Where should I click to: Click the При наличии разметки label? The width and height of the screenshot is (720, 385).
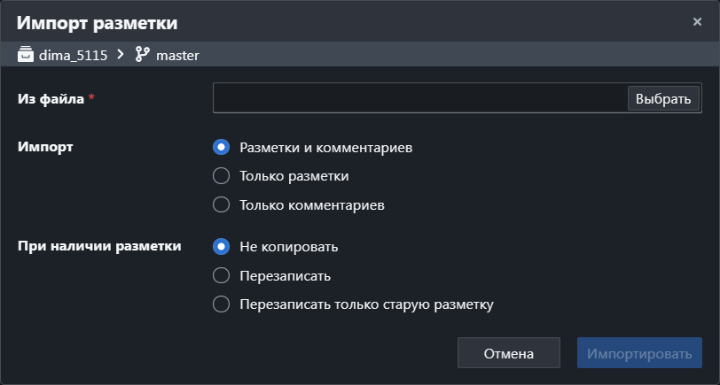pyautogui.click(x=99, y=246)
